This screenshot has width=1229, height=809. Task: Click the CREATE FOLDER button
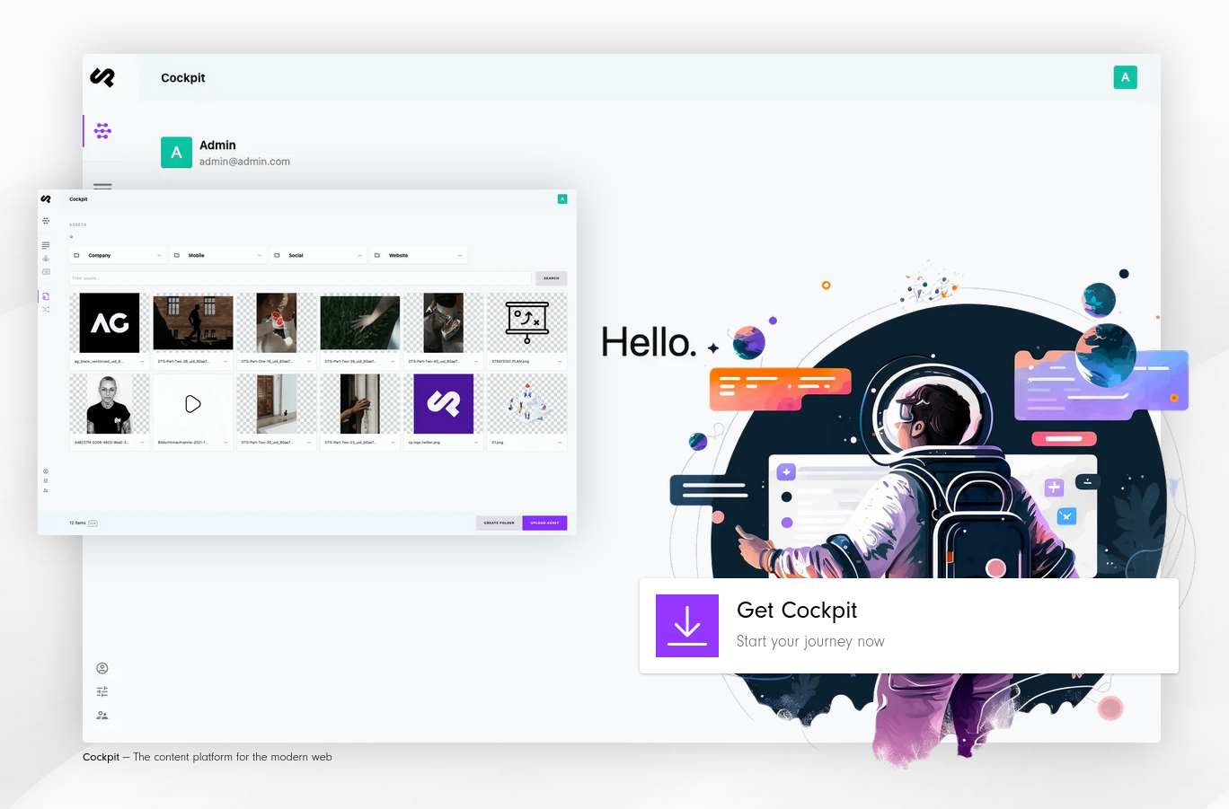coord(499,523)
